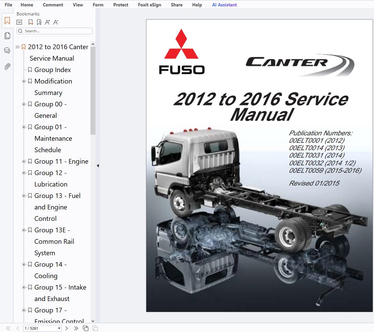Open the Help menu

coord(197,5)
